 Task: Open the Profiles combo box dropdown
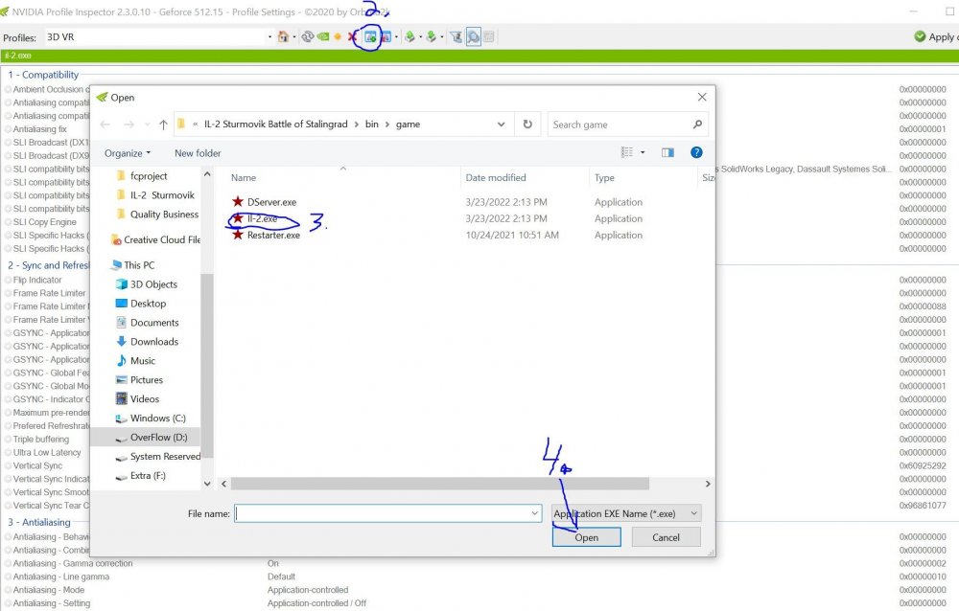click(269, 37)
